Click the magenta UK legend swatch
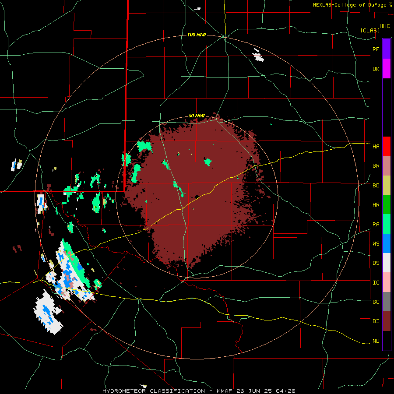The width and height of the screenshot is (394, 394). [387, 68]
